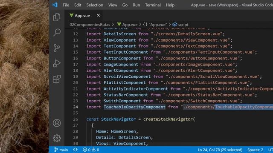273x153 pixels.
Task: Open the Accounts menu icon
Action: coord(57,123)
